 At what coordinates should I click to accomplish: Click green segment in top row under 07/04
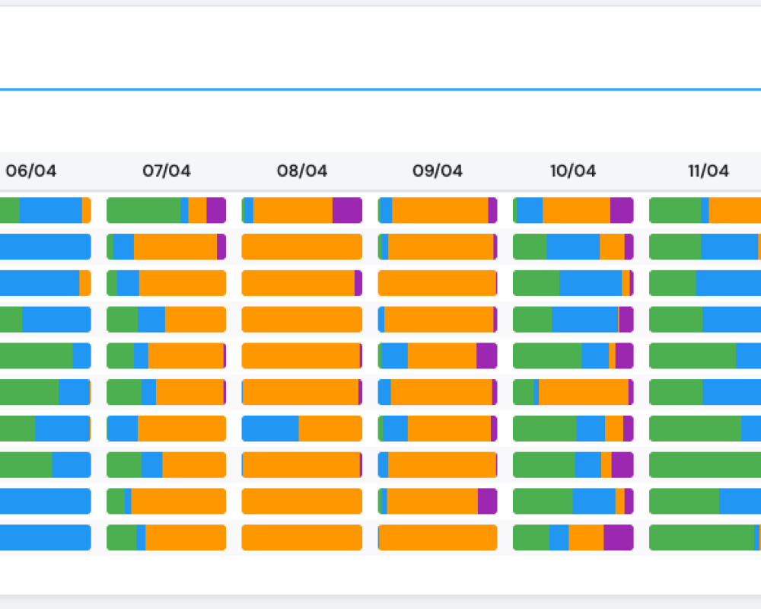coord(143,210)
